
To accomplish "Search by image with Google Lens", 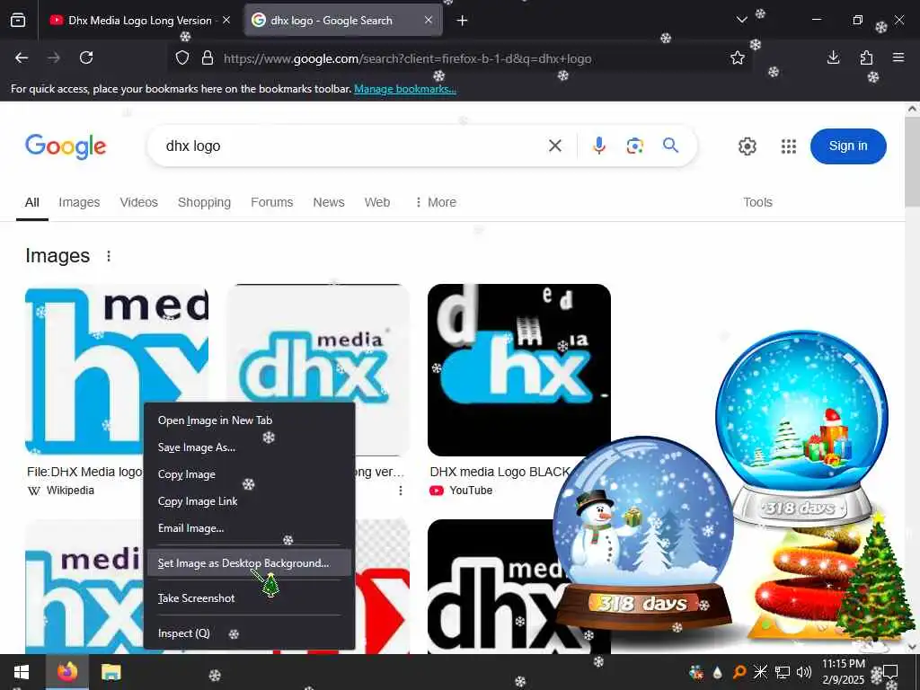I will (x=635, y=146).
